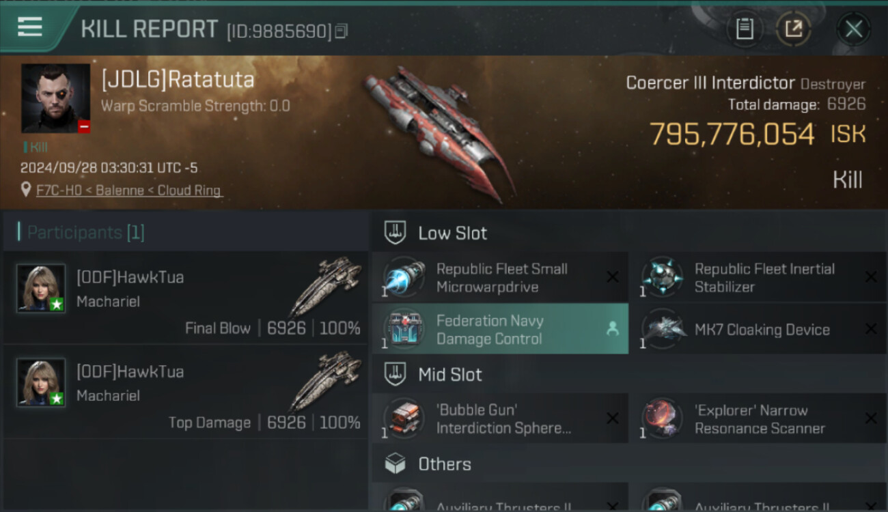The image size is (888, 512).
Task: Collapse the Others section header
Action: (628, 464)
